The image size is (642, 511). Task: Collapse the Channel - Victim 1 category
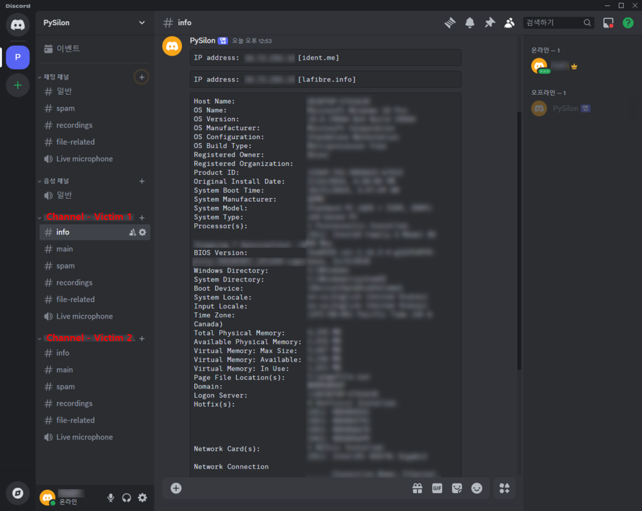click(x=88, y=217)
